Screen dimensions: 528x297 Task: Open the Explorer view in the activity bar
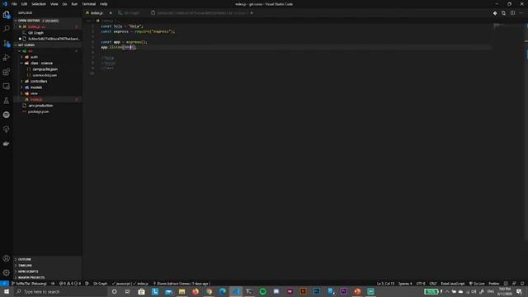click(x=7, y=15)
